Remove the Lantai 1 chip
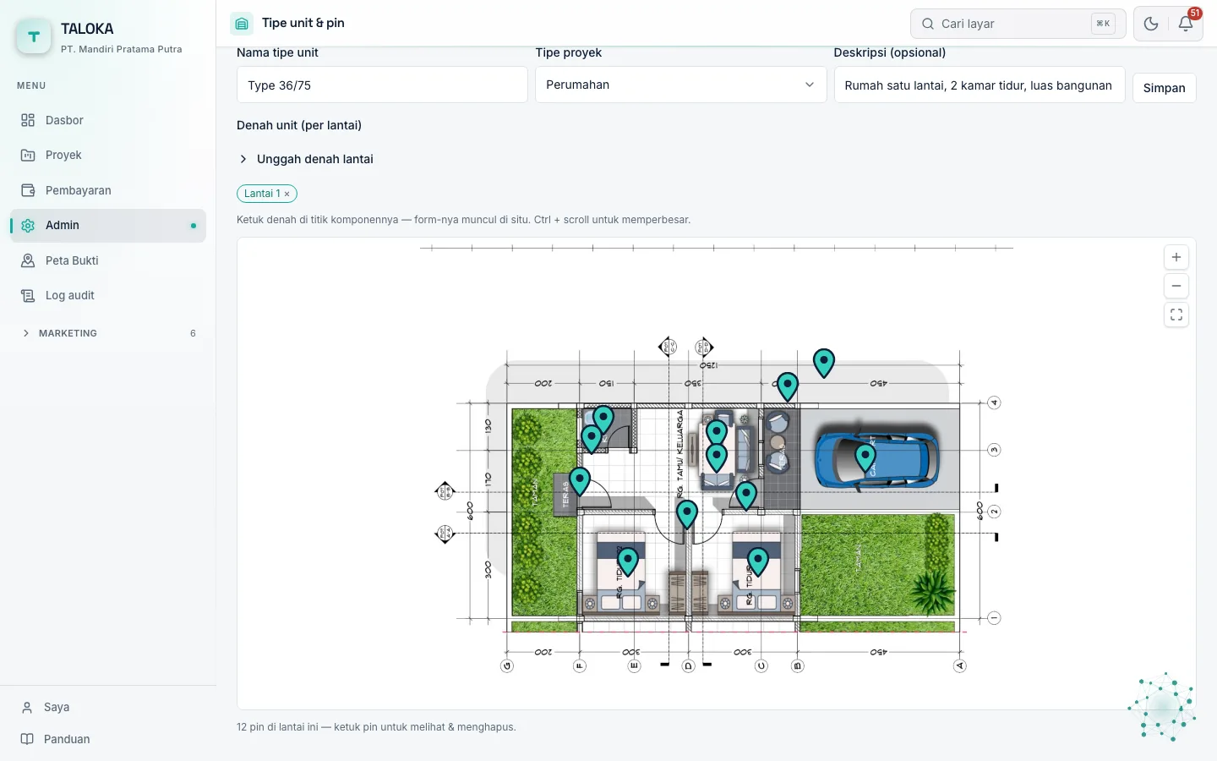 [287, 194]
